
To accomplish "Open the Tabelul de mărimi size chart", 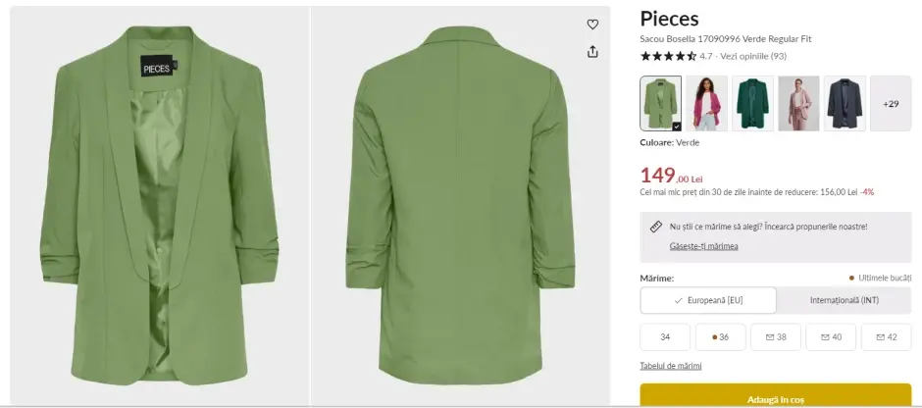I will (670, 366).
